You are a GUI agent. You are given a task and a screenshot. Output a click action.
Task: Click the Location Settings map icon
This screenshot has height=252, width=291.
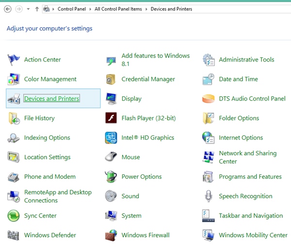pos(14,157)
